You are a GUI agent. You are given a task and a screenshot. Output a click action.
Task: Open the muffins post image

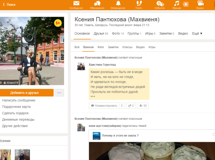(152, 151)
